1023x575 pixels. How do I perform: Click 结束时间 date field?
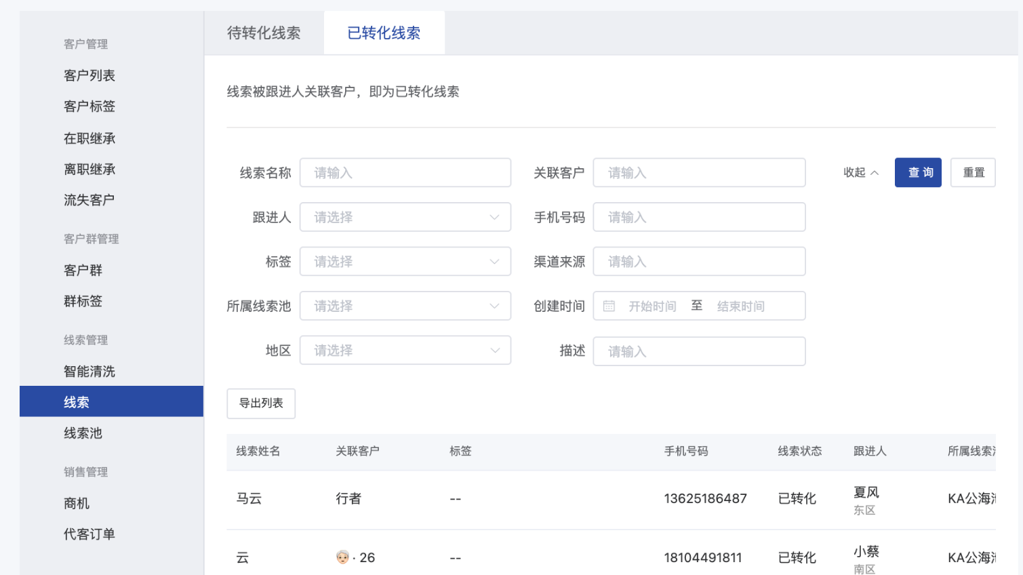tap(741, 306)
